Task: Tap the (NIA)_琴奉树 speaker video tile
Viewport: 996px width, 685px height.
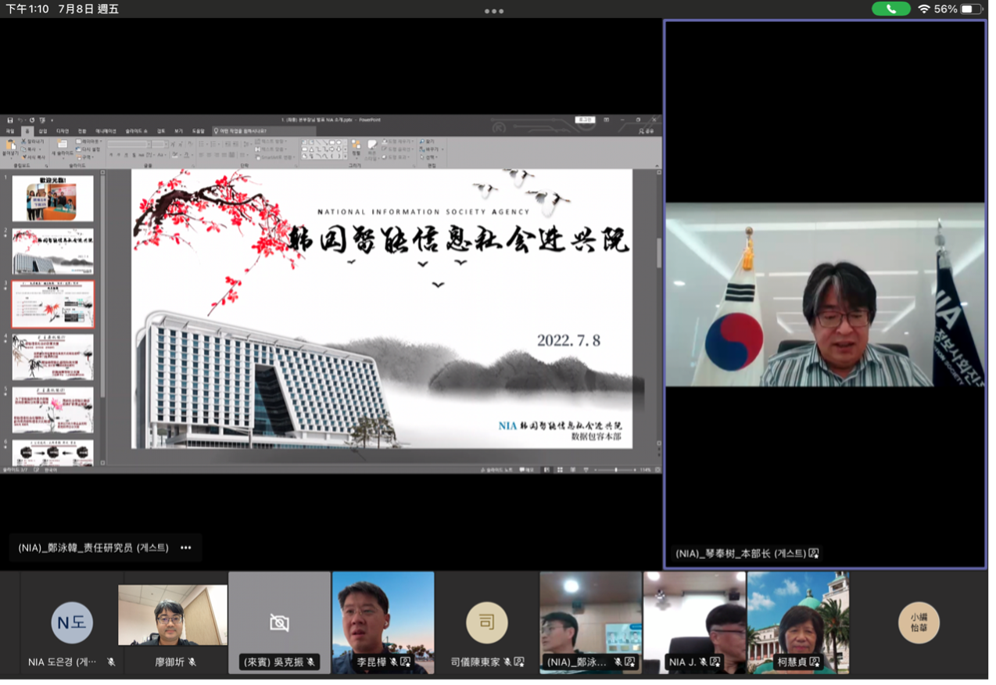Action: tap(825, 293)
